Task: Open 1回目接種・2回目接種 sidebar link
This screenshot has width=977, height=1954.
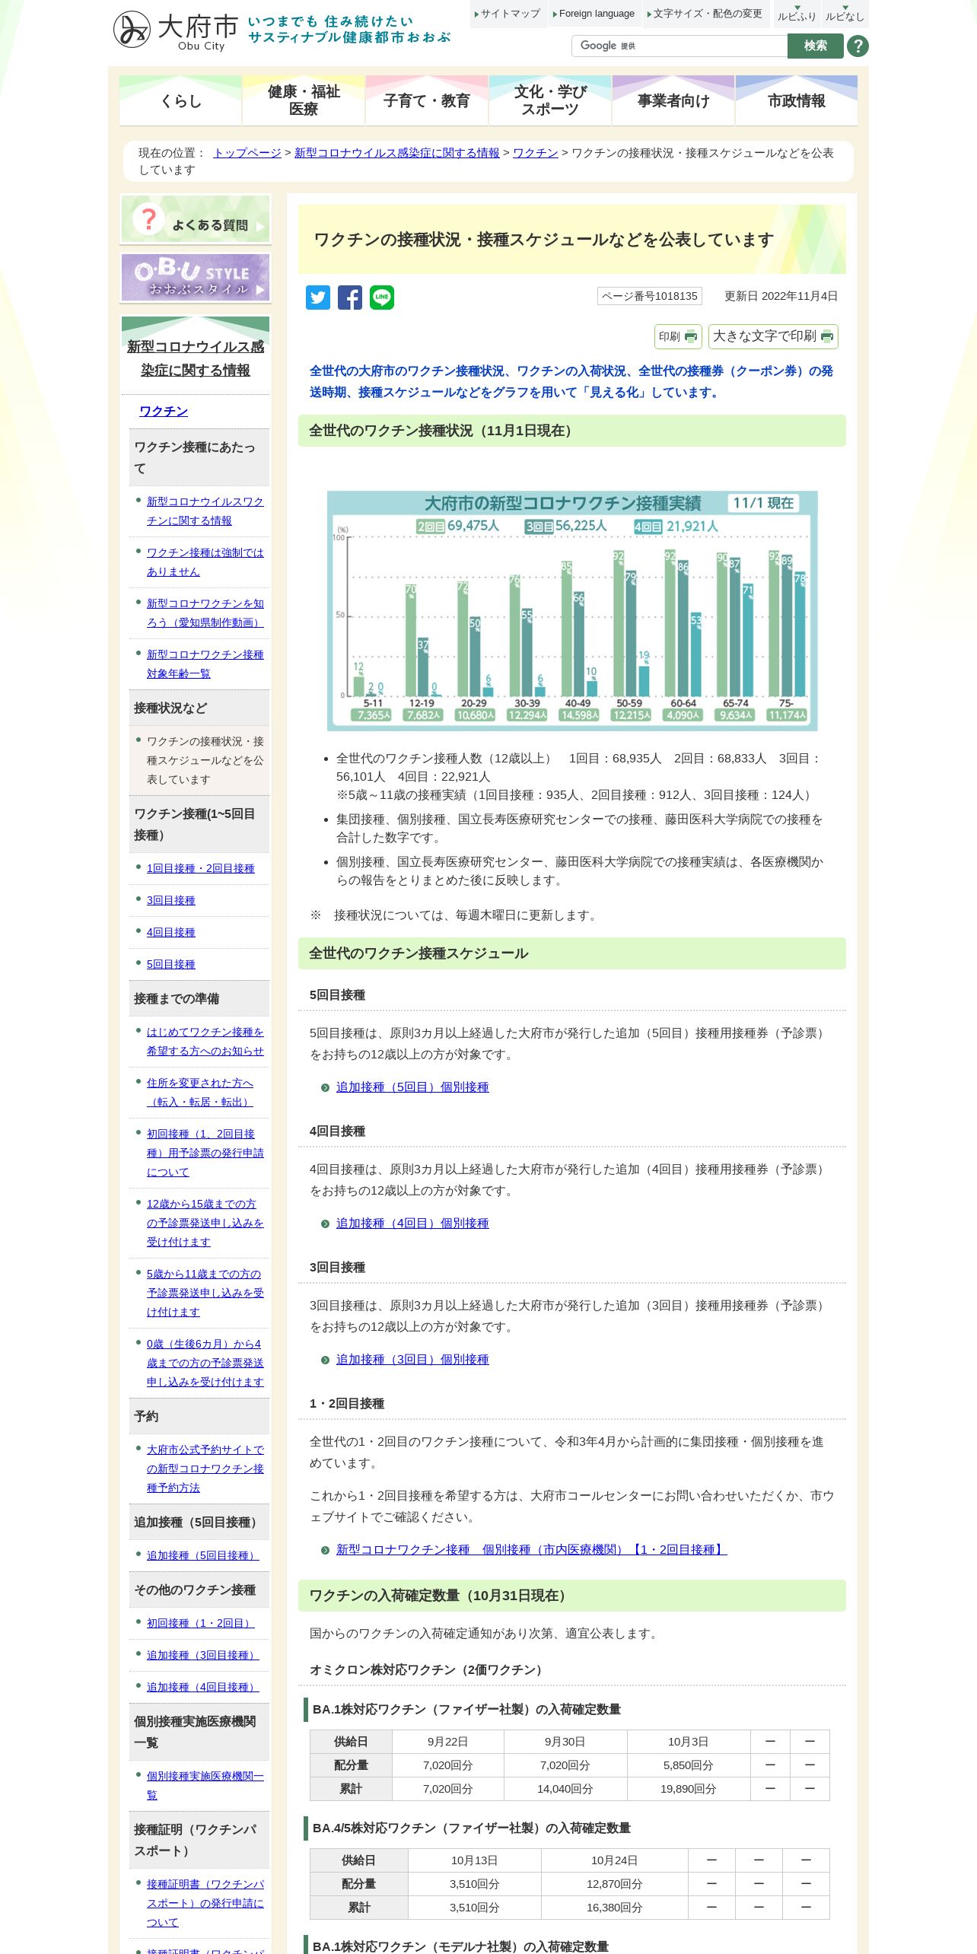Action: (x=201, y=868)
